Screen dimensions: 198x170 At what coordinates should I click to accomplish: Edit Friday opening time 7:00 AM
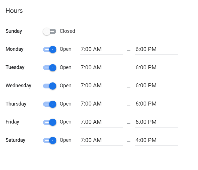click(x=101, y=122)
